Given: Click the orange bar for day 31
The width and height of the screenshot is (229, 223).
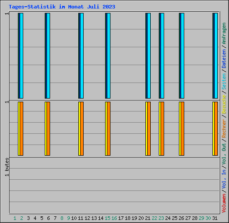Looking at the screenshot, I should pos(216,129).
